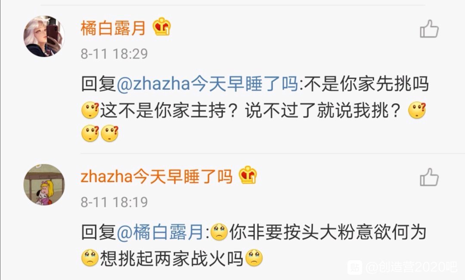The image size is (465, 280).
Task: Click the thinking emoji before 这不是你家主持
Action: click(90, 110)
